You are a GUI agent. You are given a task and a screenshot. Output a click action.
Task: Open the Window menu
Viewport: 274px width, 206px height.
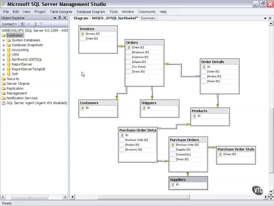[x=128, y=12]
